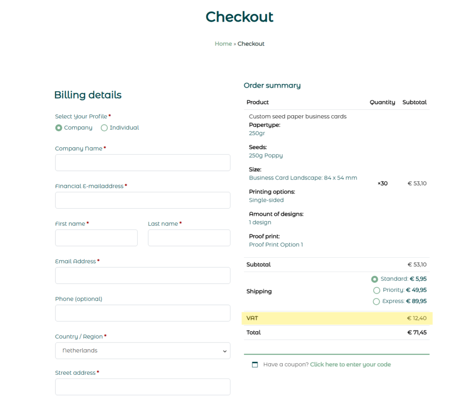Open the 250gr papertype link

pyautogui.click(x=257, y=133)
